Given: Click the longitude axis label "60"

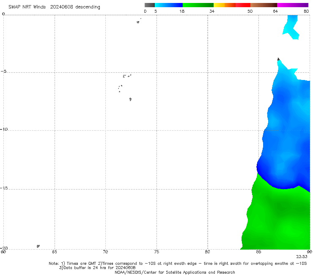Looking at the screenshot, I should 3,252.
